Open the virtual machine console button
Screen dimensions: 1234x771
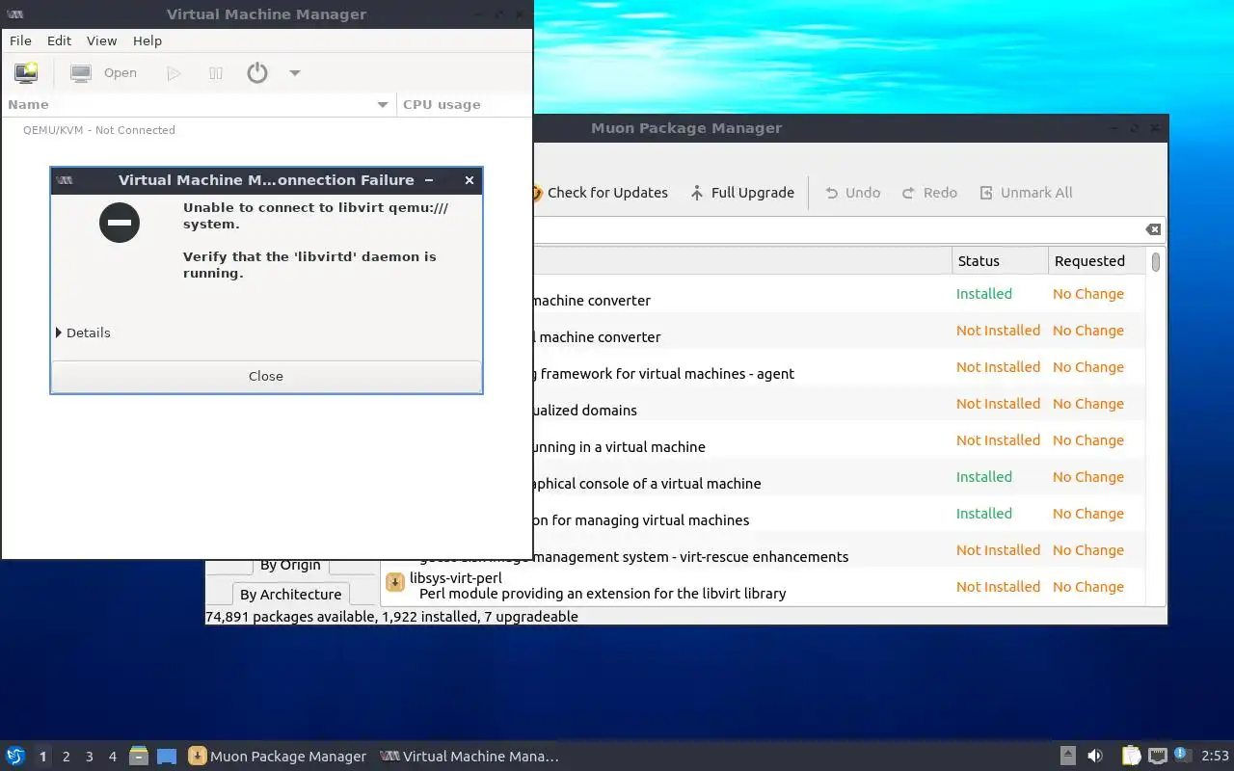coord(104,73)
